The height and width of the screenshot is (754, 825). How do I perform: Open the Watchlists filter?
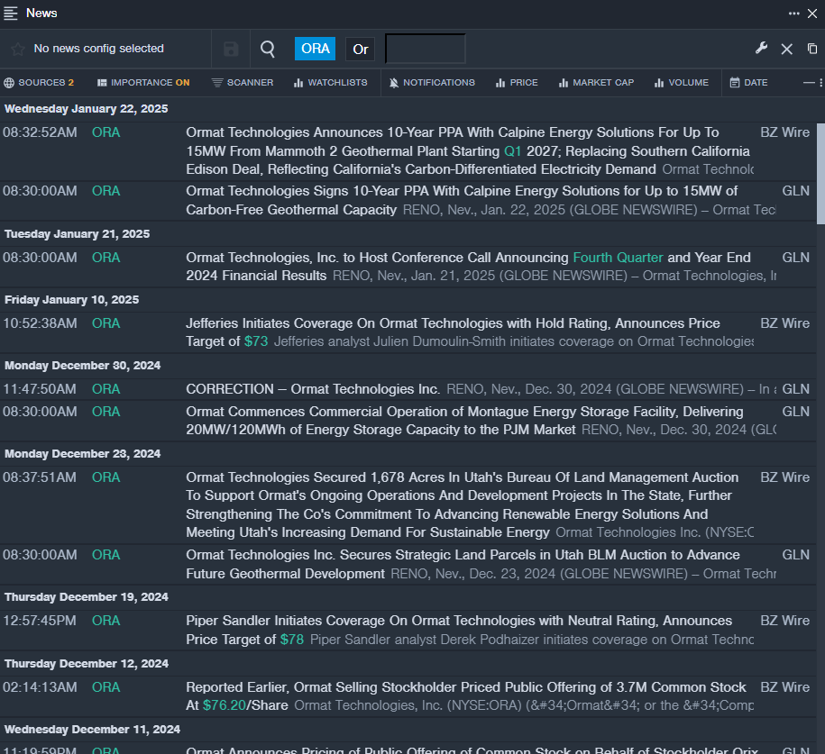pos(330,83)
